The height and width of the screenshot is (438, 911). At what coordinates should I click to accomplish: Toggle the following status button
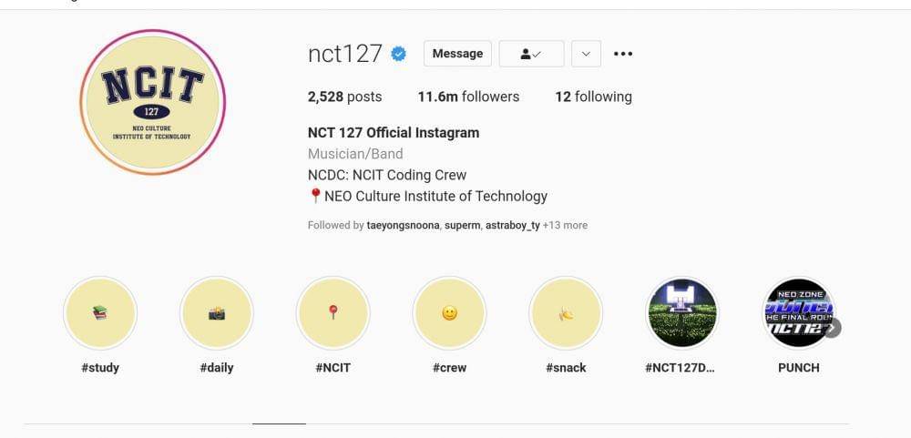pyautogui.click(x=531, y=54)
